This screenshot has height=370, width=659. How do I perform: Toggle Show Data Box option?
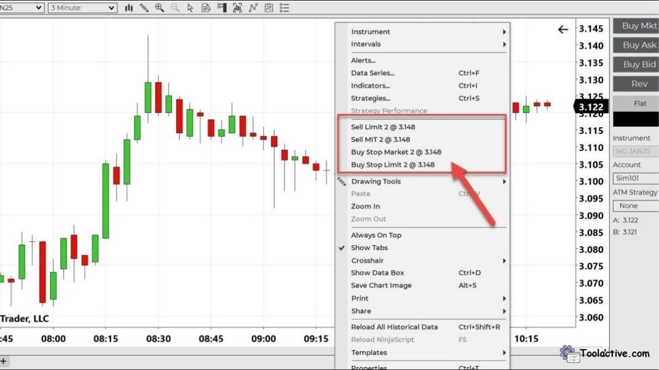click(377, 272)
